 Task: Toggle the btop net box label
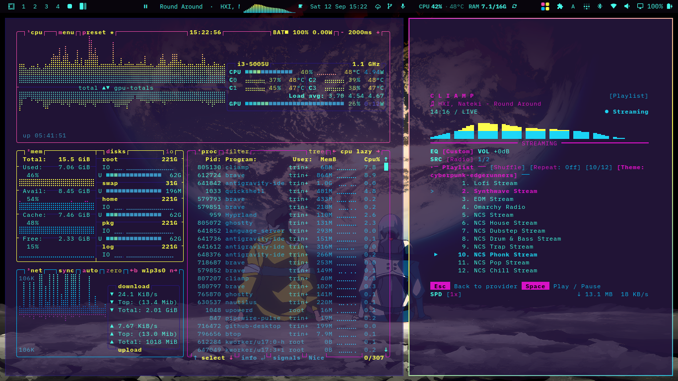tap(35, 270)
